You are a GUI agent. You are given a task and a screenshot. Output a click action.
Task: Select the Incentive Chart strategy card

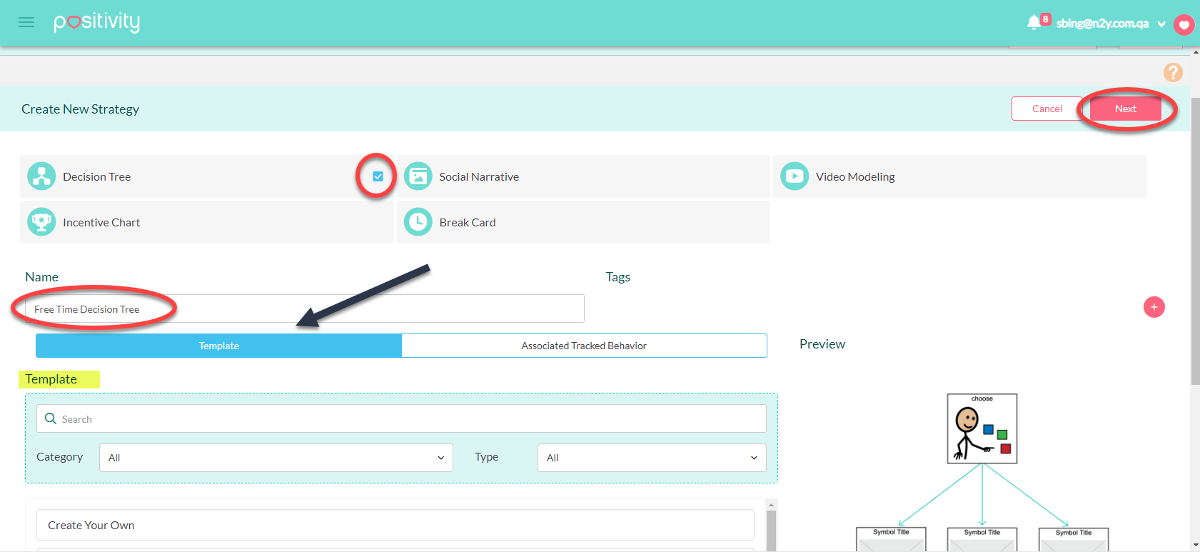click(207, 222)
